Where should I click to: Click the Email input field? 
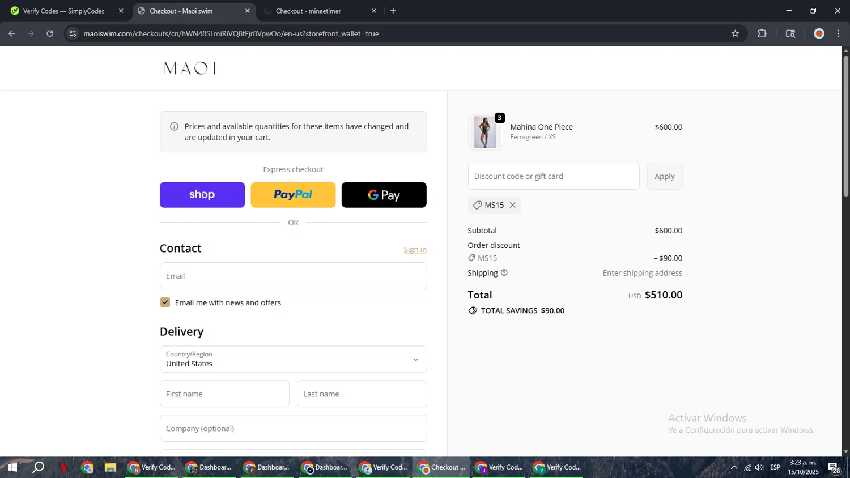pyautogui.click(x=294, y=276)
